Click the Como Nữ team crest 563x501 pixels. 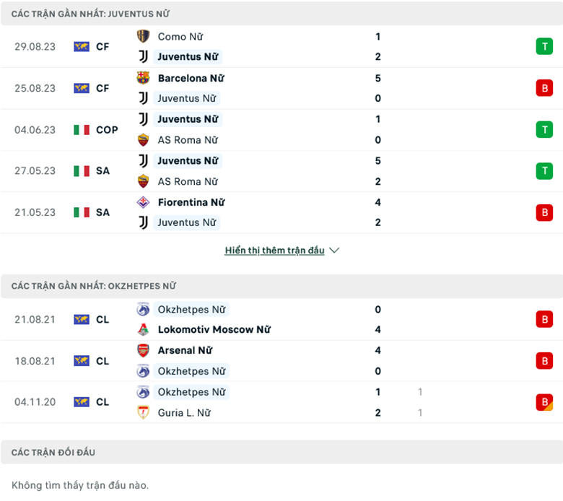[x=143, y=36]
